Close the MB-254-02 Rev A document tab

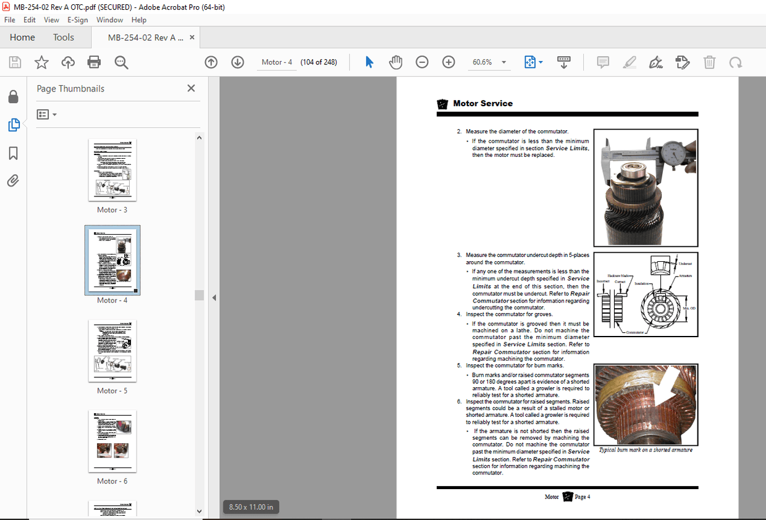coord(192,37)
